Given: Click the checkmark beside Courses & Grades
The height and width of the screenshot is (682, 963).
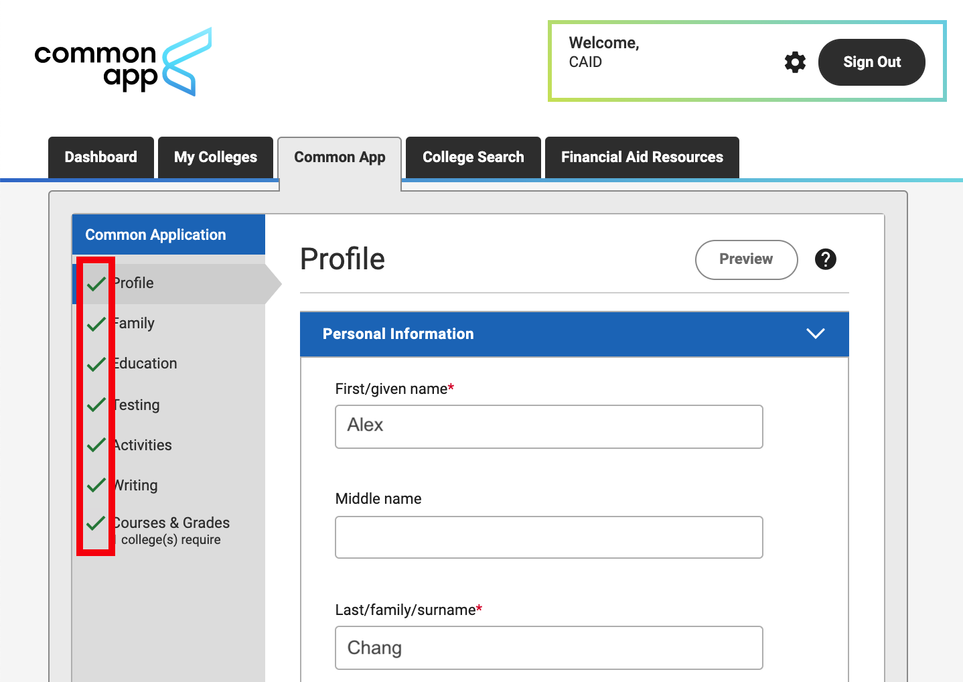Looking at the screenshot, I should pos(96,523).
